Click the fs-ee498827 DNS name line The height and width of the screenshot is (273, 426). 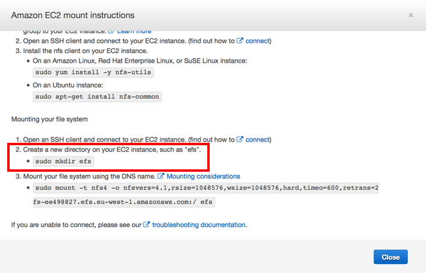(124, 202)
